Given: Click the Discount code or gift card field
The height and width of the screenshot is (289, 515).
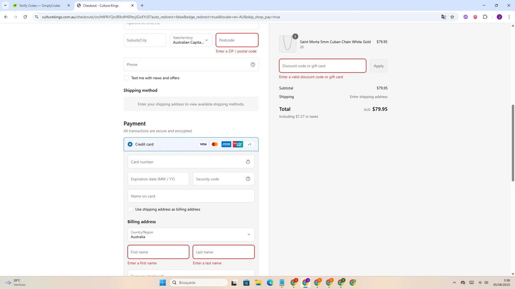Looking at the screenshot, I should click(323, 66).
